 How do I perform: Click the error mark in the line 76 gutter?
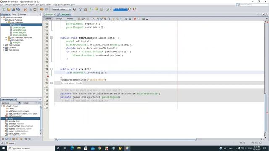coord(48,76)
